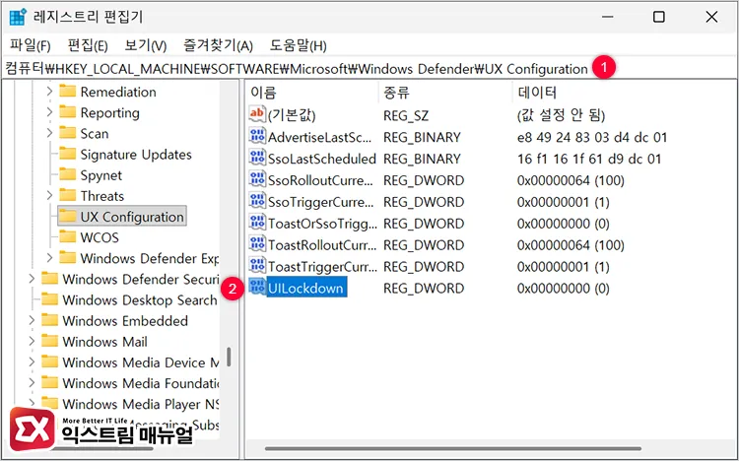The width and height of the screenshot is (739, 461).
Task: Click the default value (기본값) string icon
Action: tap(257, 114)
